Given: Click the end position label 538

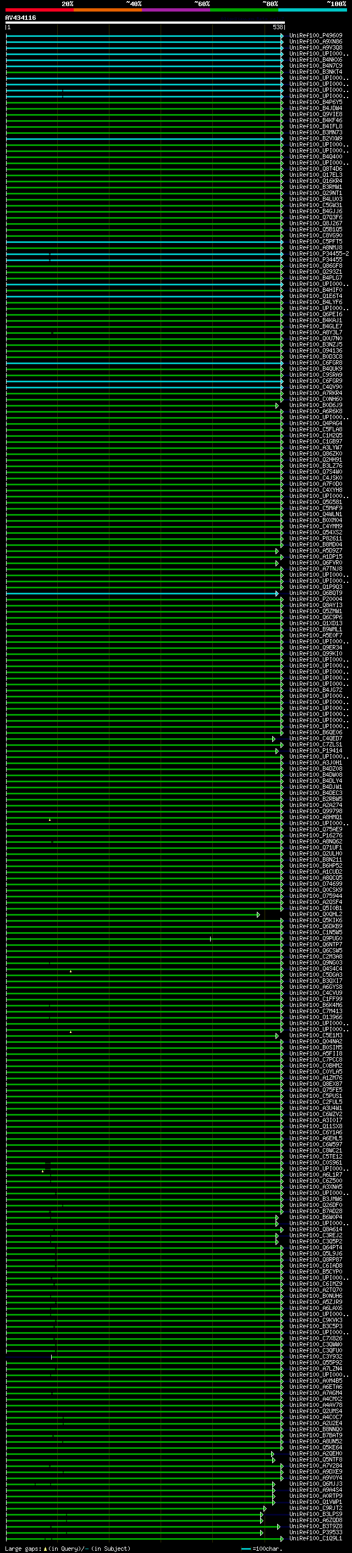Looking at the screenshot, I should click(x=277, y=27).
